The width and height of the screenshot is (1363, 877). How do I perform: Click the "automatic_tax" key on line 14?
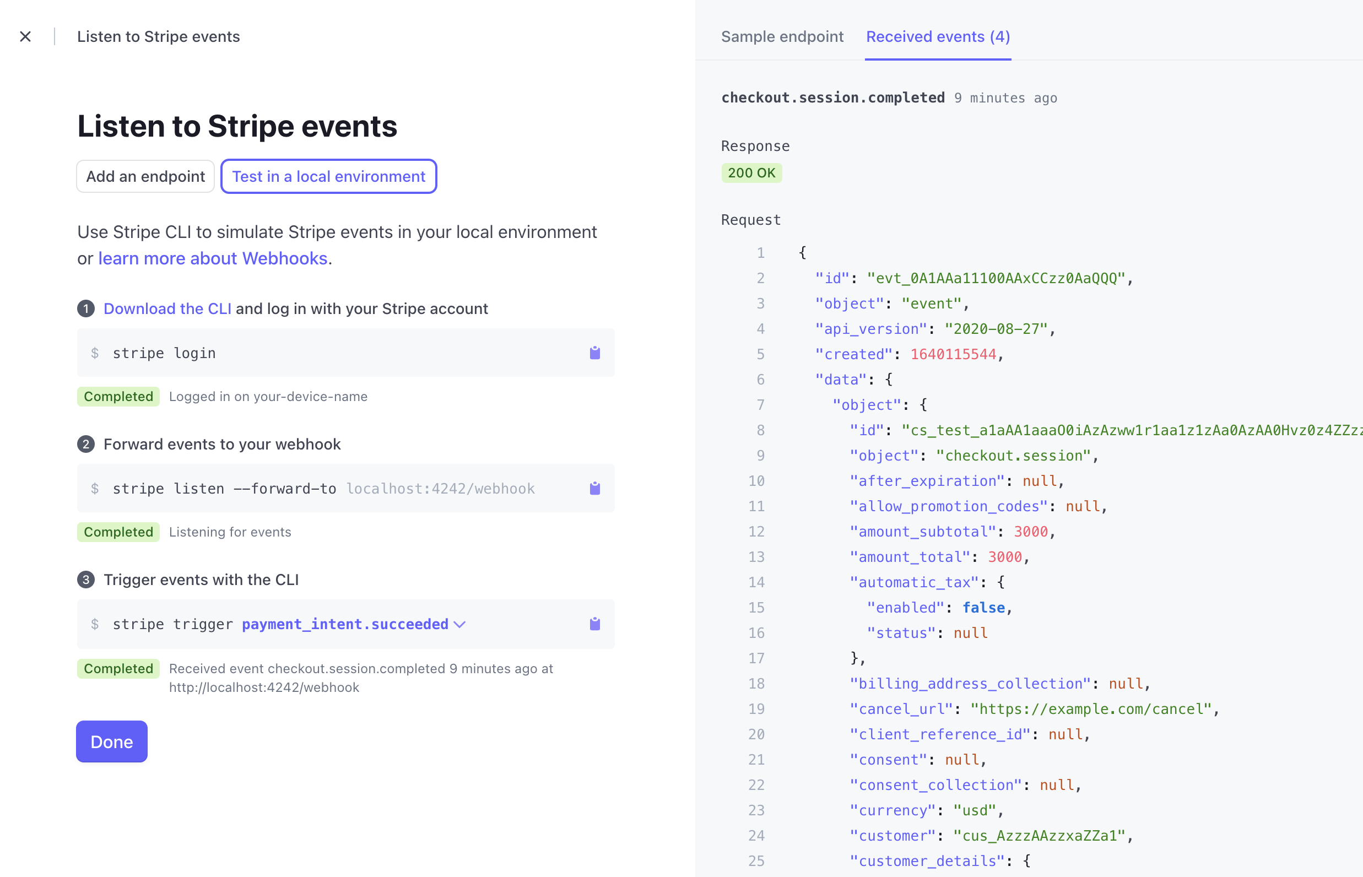(x=914, y=582)
